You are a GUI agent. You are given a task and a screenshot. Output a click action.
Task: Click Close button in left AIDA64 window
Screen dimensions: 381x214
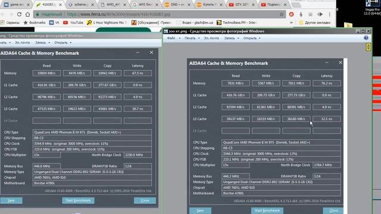tap(145, 200)
